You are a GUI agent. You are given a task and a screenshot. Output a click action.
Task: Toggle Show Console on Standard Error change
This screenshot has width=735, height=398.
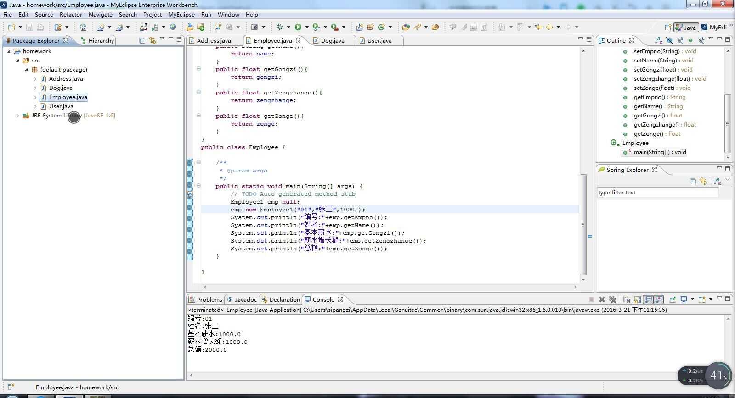pos(659,299)
